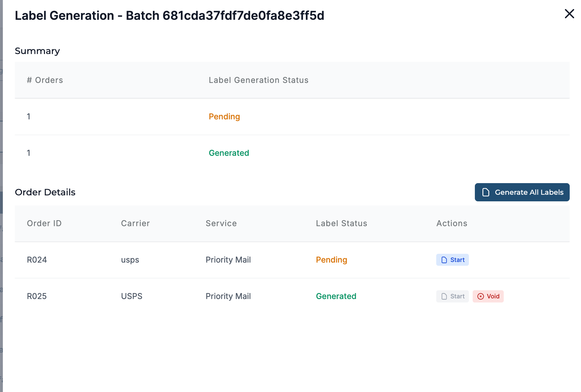Start label generation for order R024
This screenshot has width=581, height=392.
click(x=452, y=260)
